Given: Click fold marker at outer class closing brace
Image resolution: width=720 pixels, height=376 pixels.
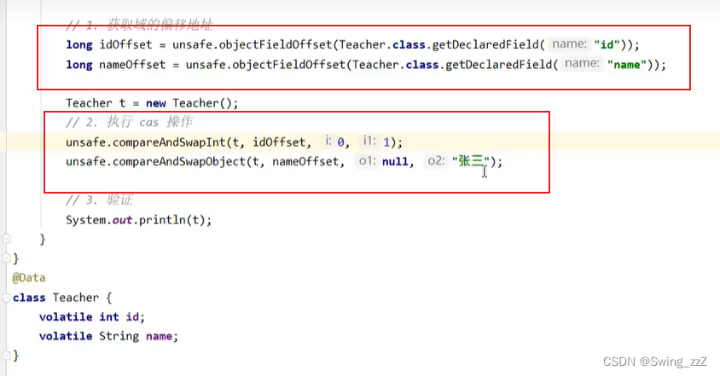Looking at the screenshot, I should pos(6,258).
